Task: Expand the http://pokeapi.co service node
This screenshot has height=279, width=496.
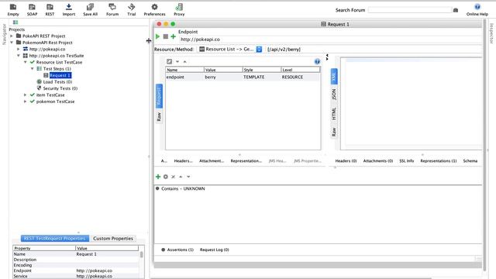Action: coord(19,49)
